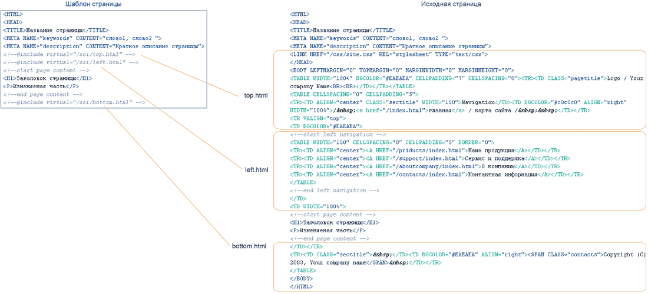Click the 'Наша продукция' link line
The height and width of the screenshot is (294, 648).
[423, 151]
